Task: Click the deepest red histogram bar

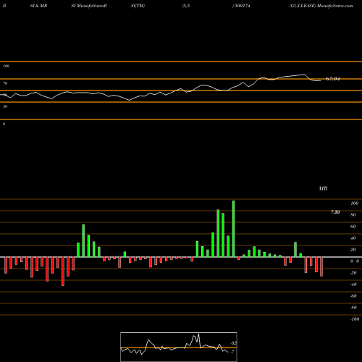Action: [63, 271]
